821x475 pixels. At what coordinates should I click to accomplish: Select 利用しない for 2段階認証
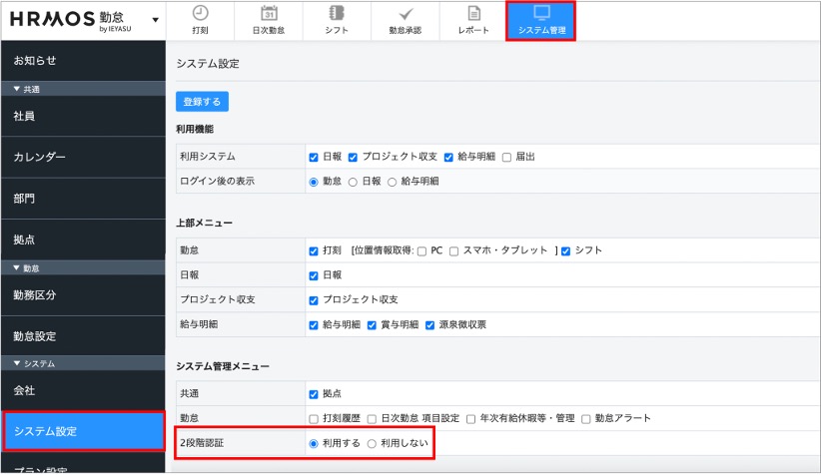[x=372, y=442]
